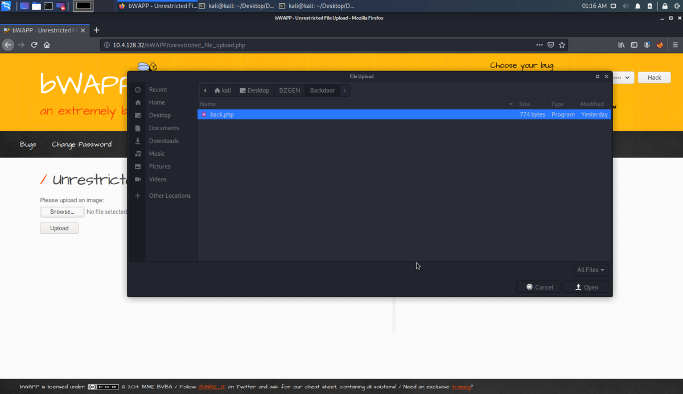Follow the training link in footer

pyautogui.click(x=461, y=387)
